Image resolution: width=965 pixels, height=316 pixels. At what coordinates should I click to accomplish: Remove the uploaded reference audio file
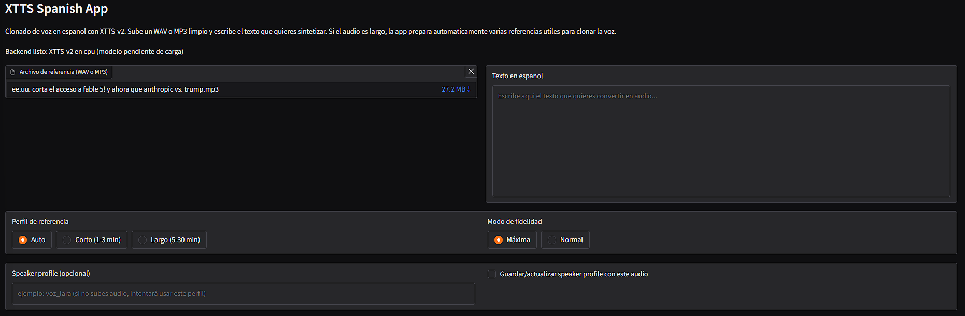pos(471,72)
